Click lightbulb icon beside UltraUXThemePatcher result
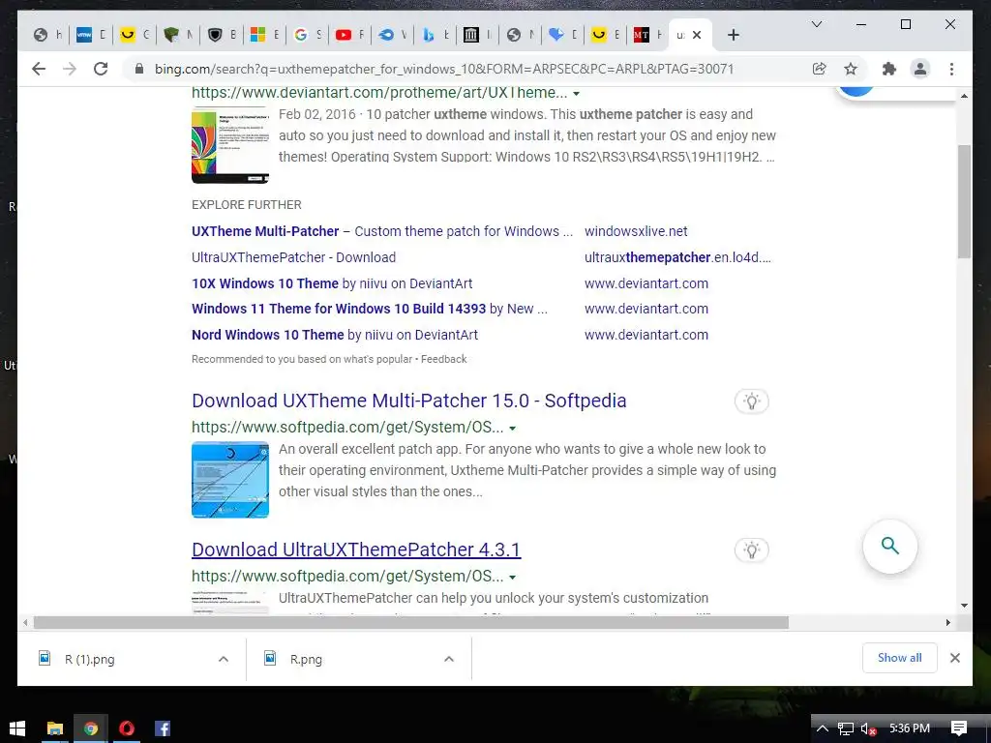This screenshot has height=743, width=991. [751, 550]
